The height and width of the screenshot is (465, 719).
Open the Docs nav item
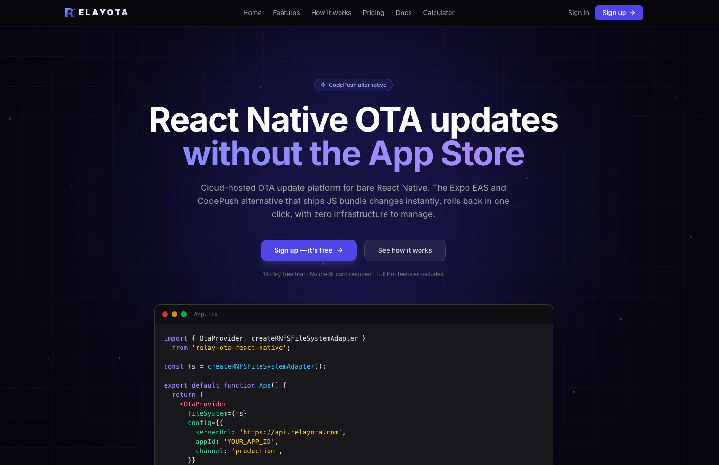pos(403,13)
